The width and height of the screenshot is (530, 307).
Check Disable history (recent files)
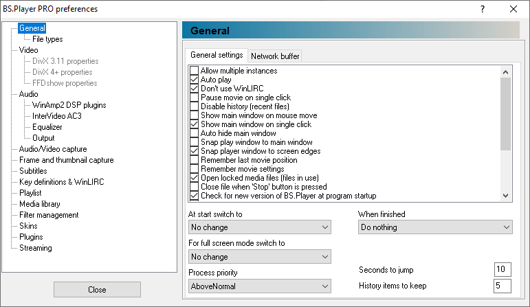pyautogui.click(x=194, y=106)
